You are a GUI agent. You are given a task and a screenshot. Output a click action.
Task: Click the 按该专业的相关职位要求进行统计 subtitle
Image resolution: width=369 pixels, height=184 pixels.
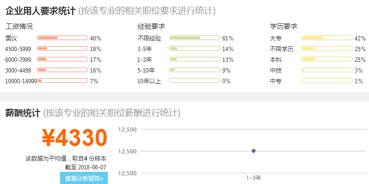pyautogui.click(x=146, y=11)
